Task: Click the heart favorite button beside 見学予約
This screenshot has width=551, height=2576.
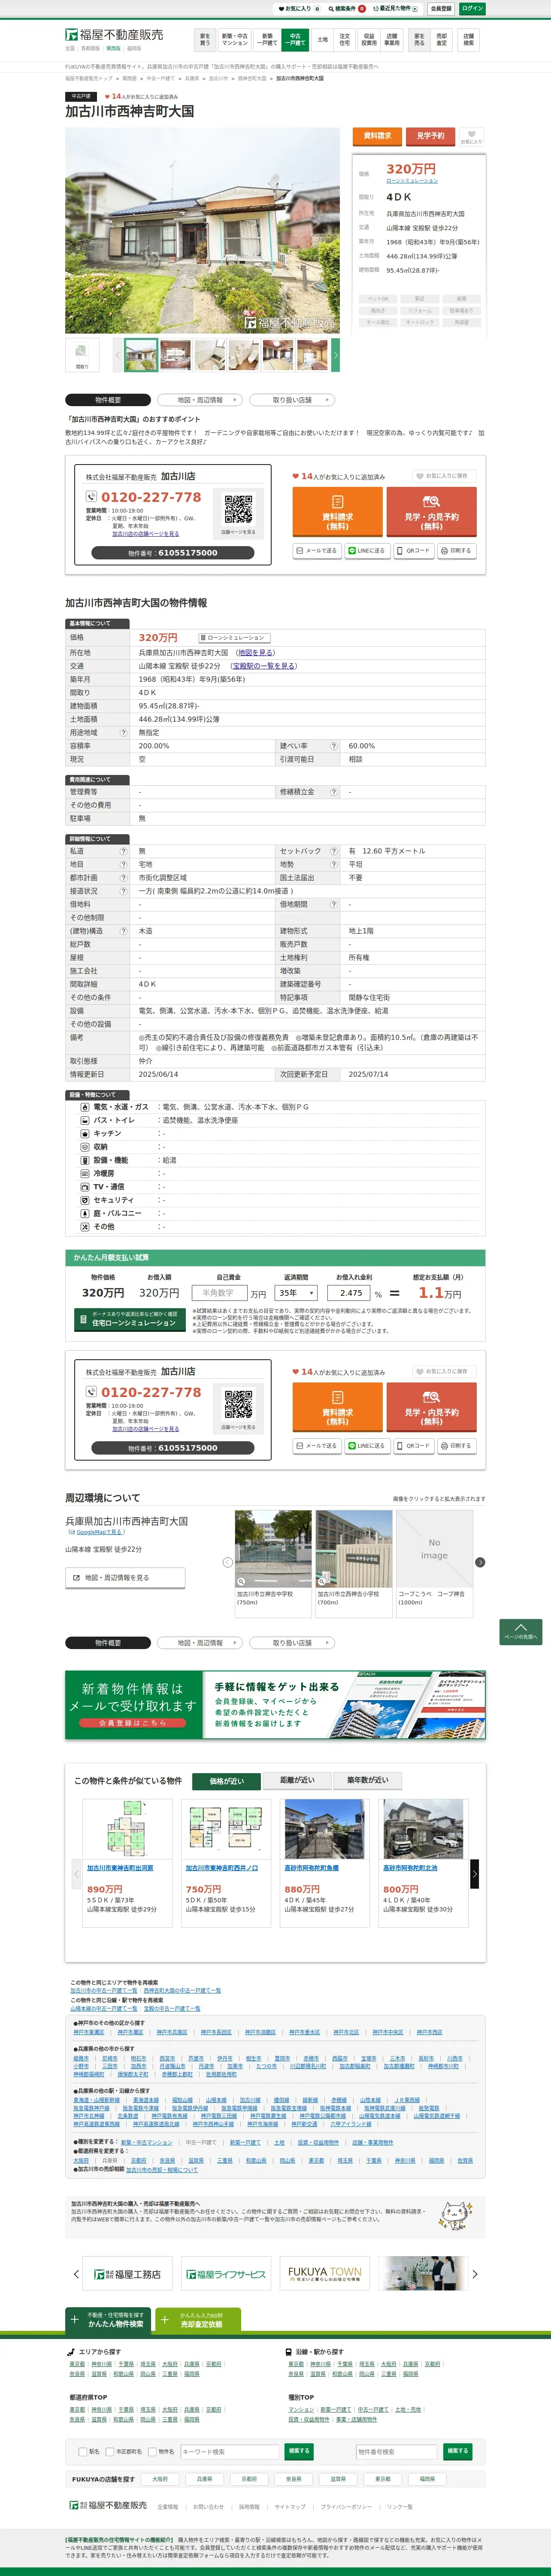Action: pos(471,136)
